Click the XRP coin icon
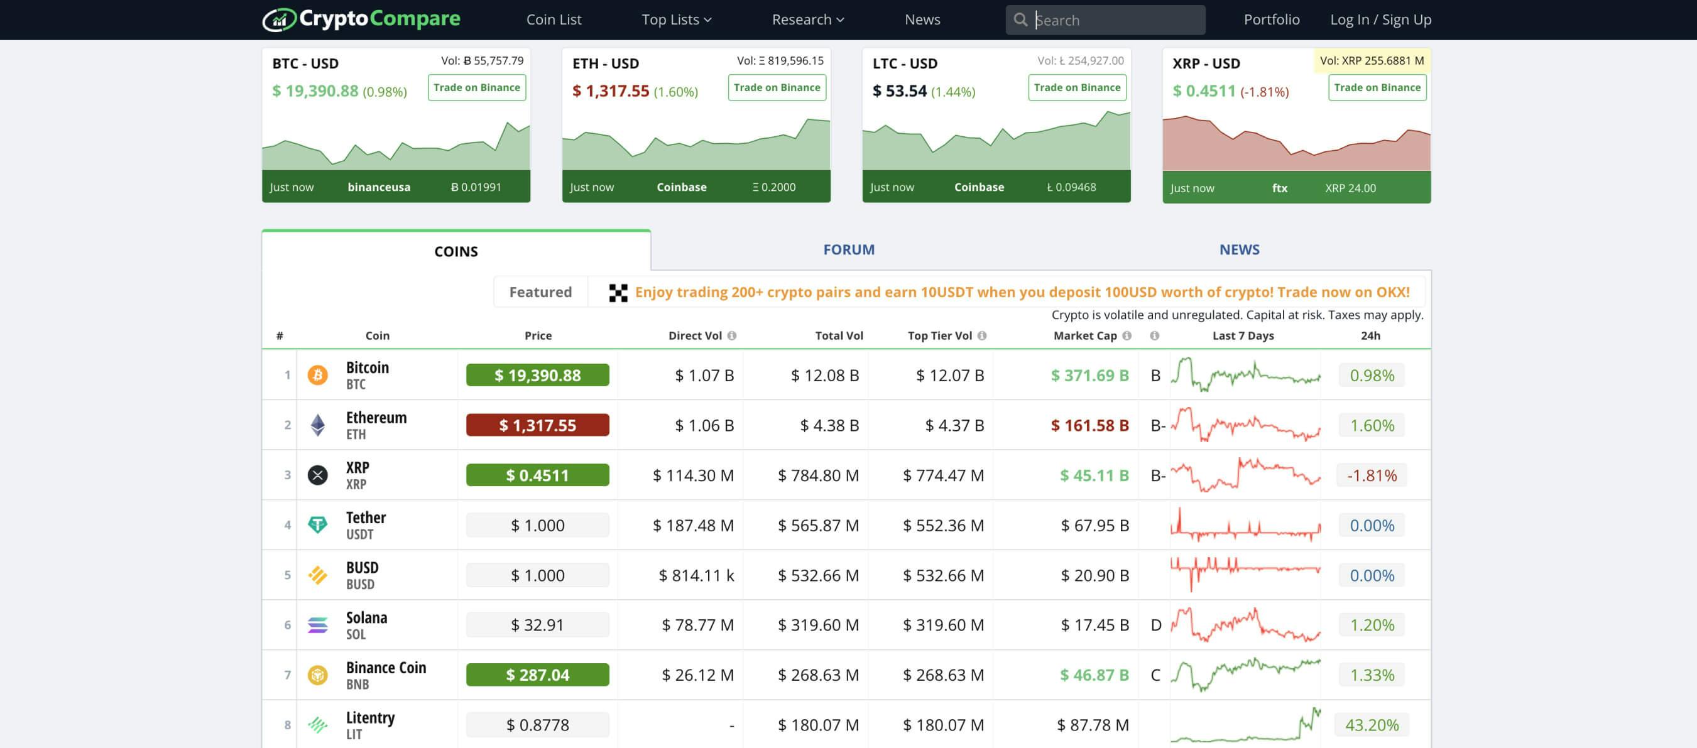The height and width of the screenshot is (748, 1697). (x=317, y=475)
